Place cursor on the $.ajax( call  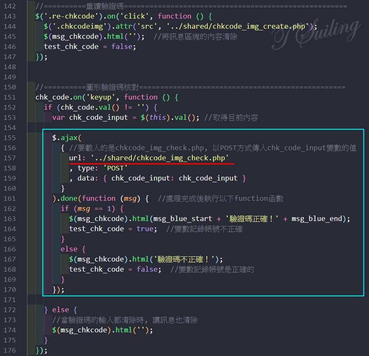point(66,138)
